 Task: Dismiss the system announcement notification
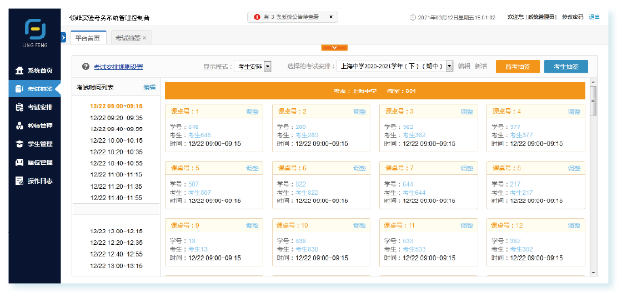(331, 17)
